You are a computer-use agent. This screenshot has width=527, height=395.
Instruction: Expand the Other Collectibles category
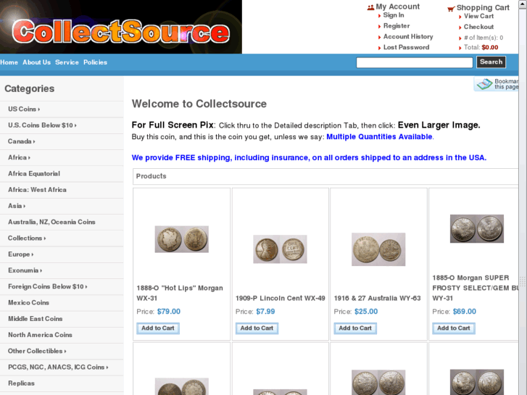pyautogui.click(x=37, y=351)
